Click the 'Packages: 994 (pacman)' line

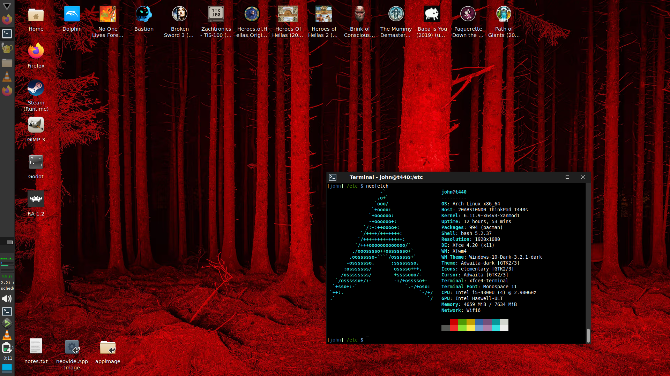pos(472,228)
